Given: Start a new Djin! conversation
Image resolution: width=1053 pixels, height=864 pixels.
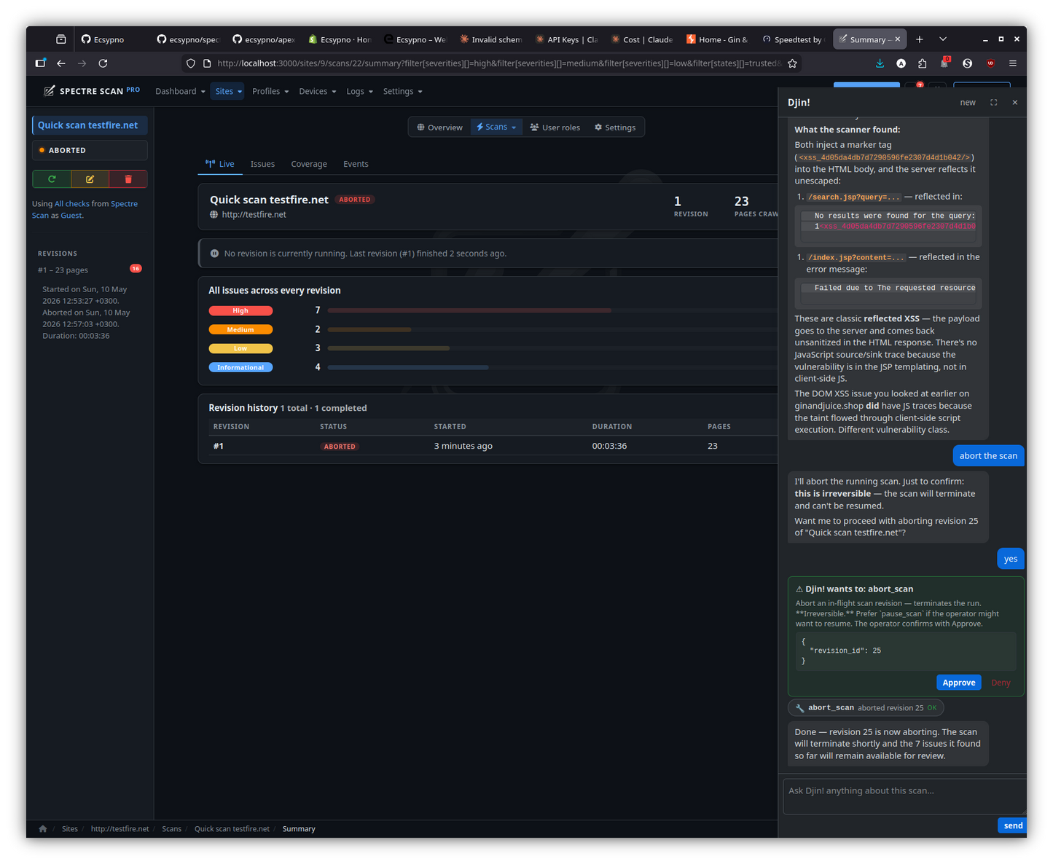Looking at the screenshot, I should (x=968, y=103).
